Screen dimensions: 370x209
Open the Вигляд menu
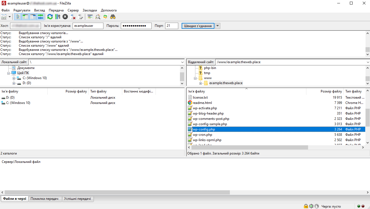click(40, 10)
